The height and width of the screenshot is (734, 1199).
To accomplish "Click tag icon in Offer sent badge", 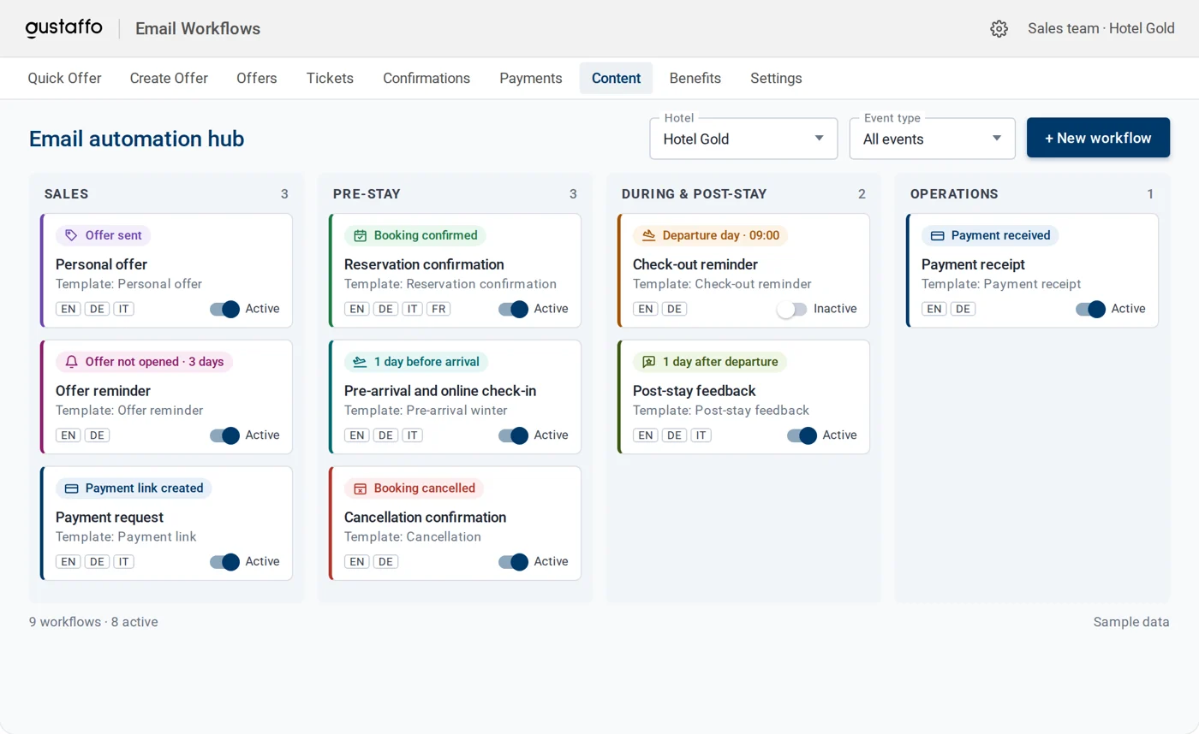I will pyautogui.click(x=71, y=235).
